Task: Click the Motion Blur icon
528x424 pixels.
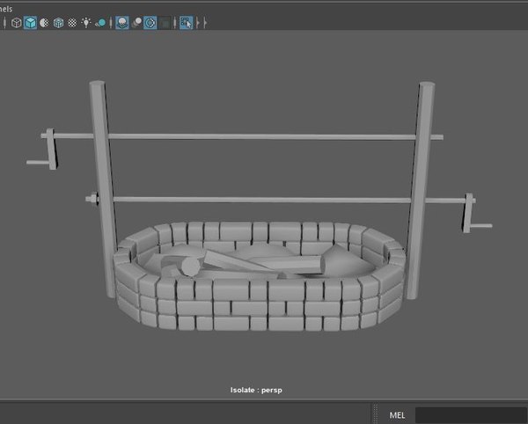Action: tap(136, 22)
